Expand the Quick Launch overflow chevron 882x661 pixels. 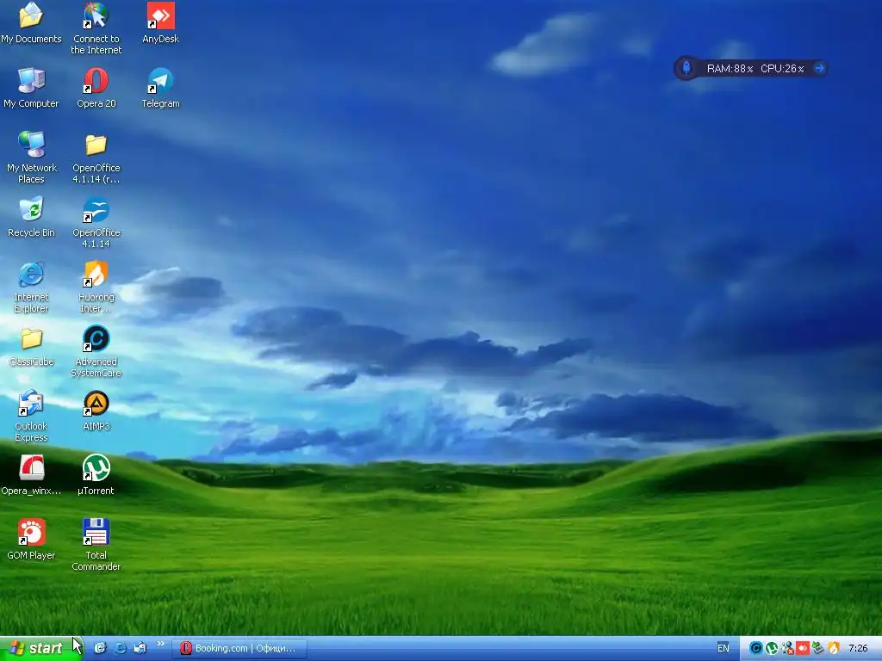(160, 644)
